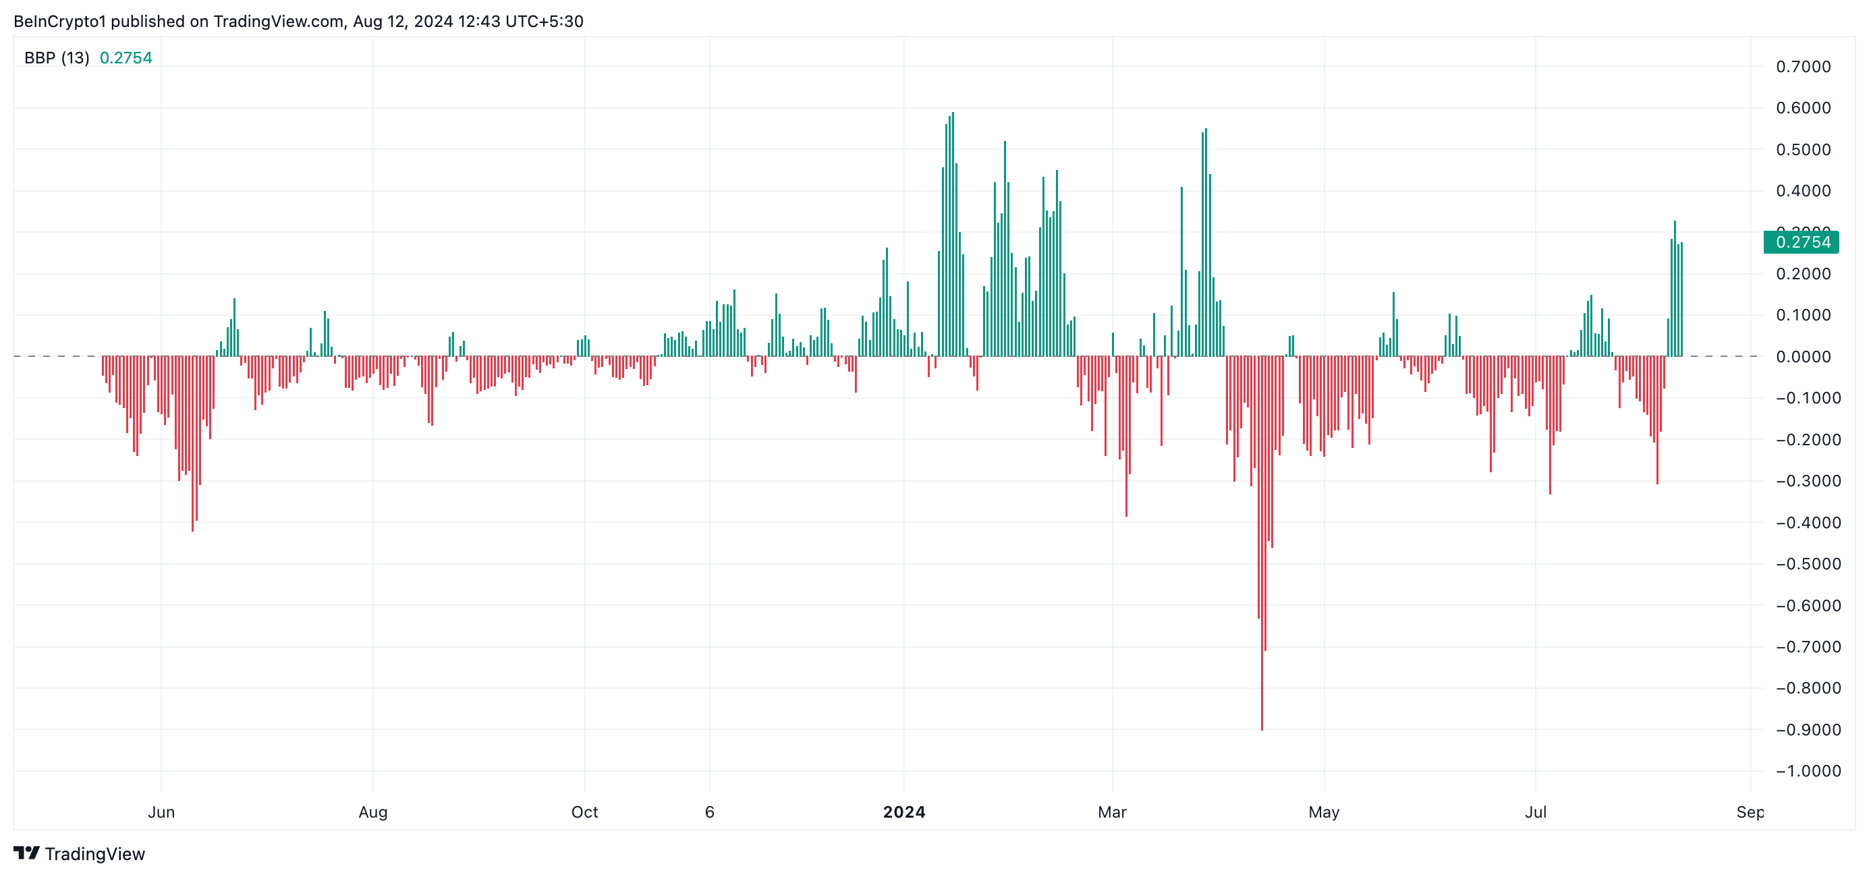
Task: Select the BBP (13) indicator label
Action: click(57, 58)
